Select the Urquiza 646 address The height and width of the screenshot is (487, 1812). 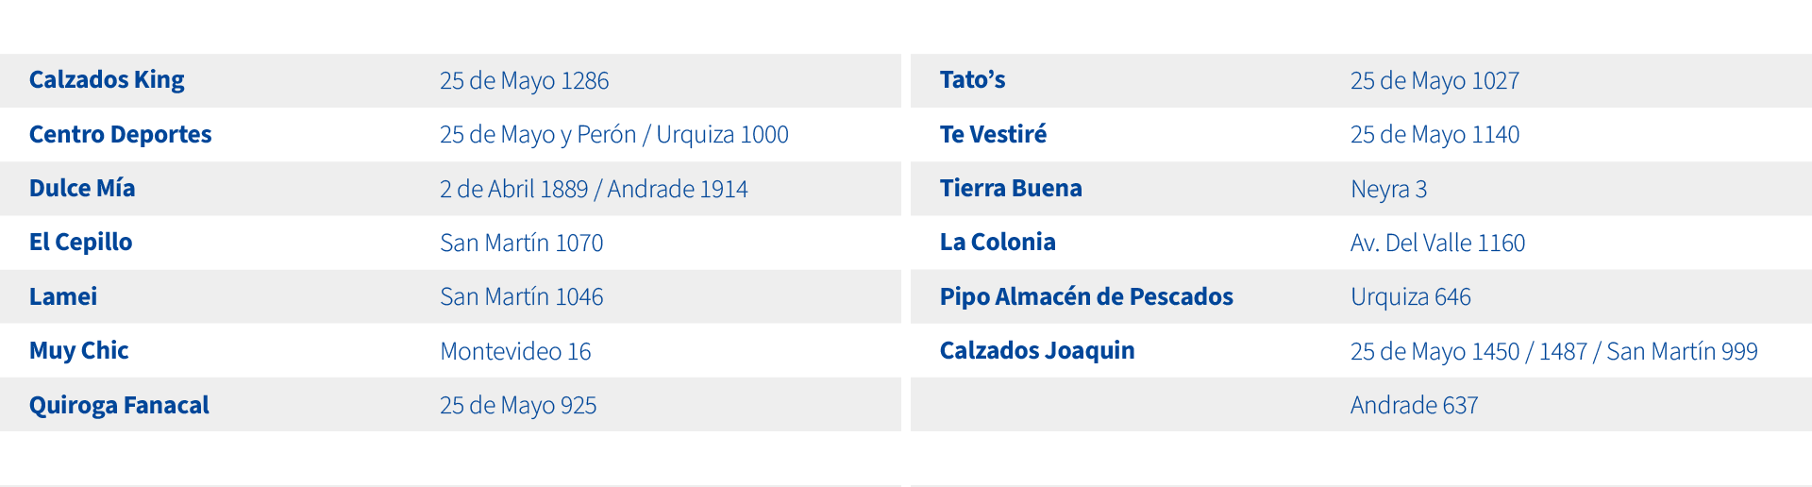point(1410,296)
